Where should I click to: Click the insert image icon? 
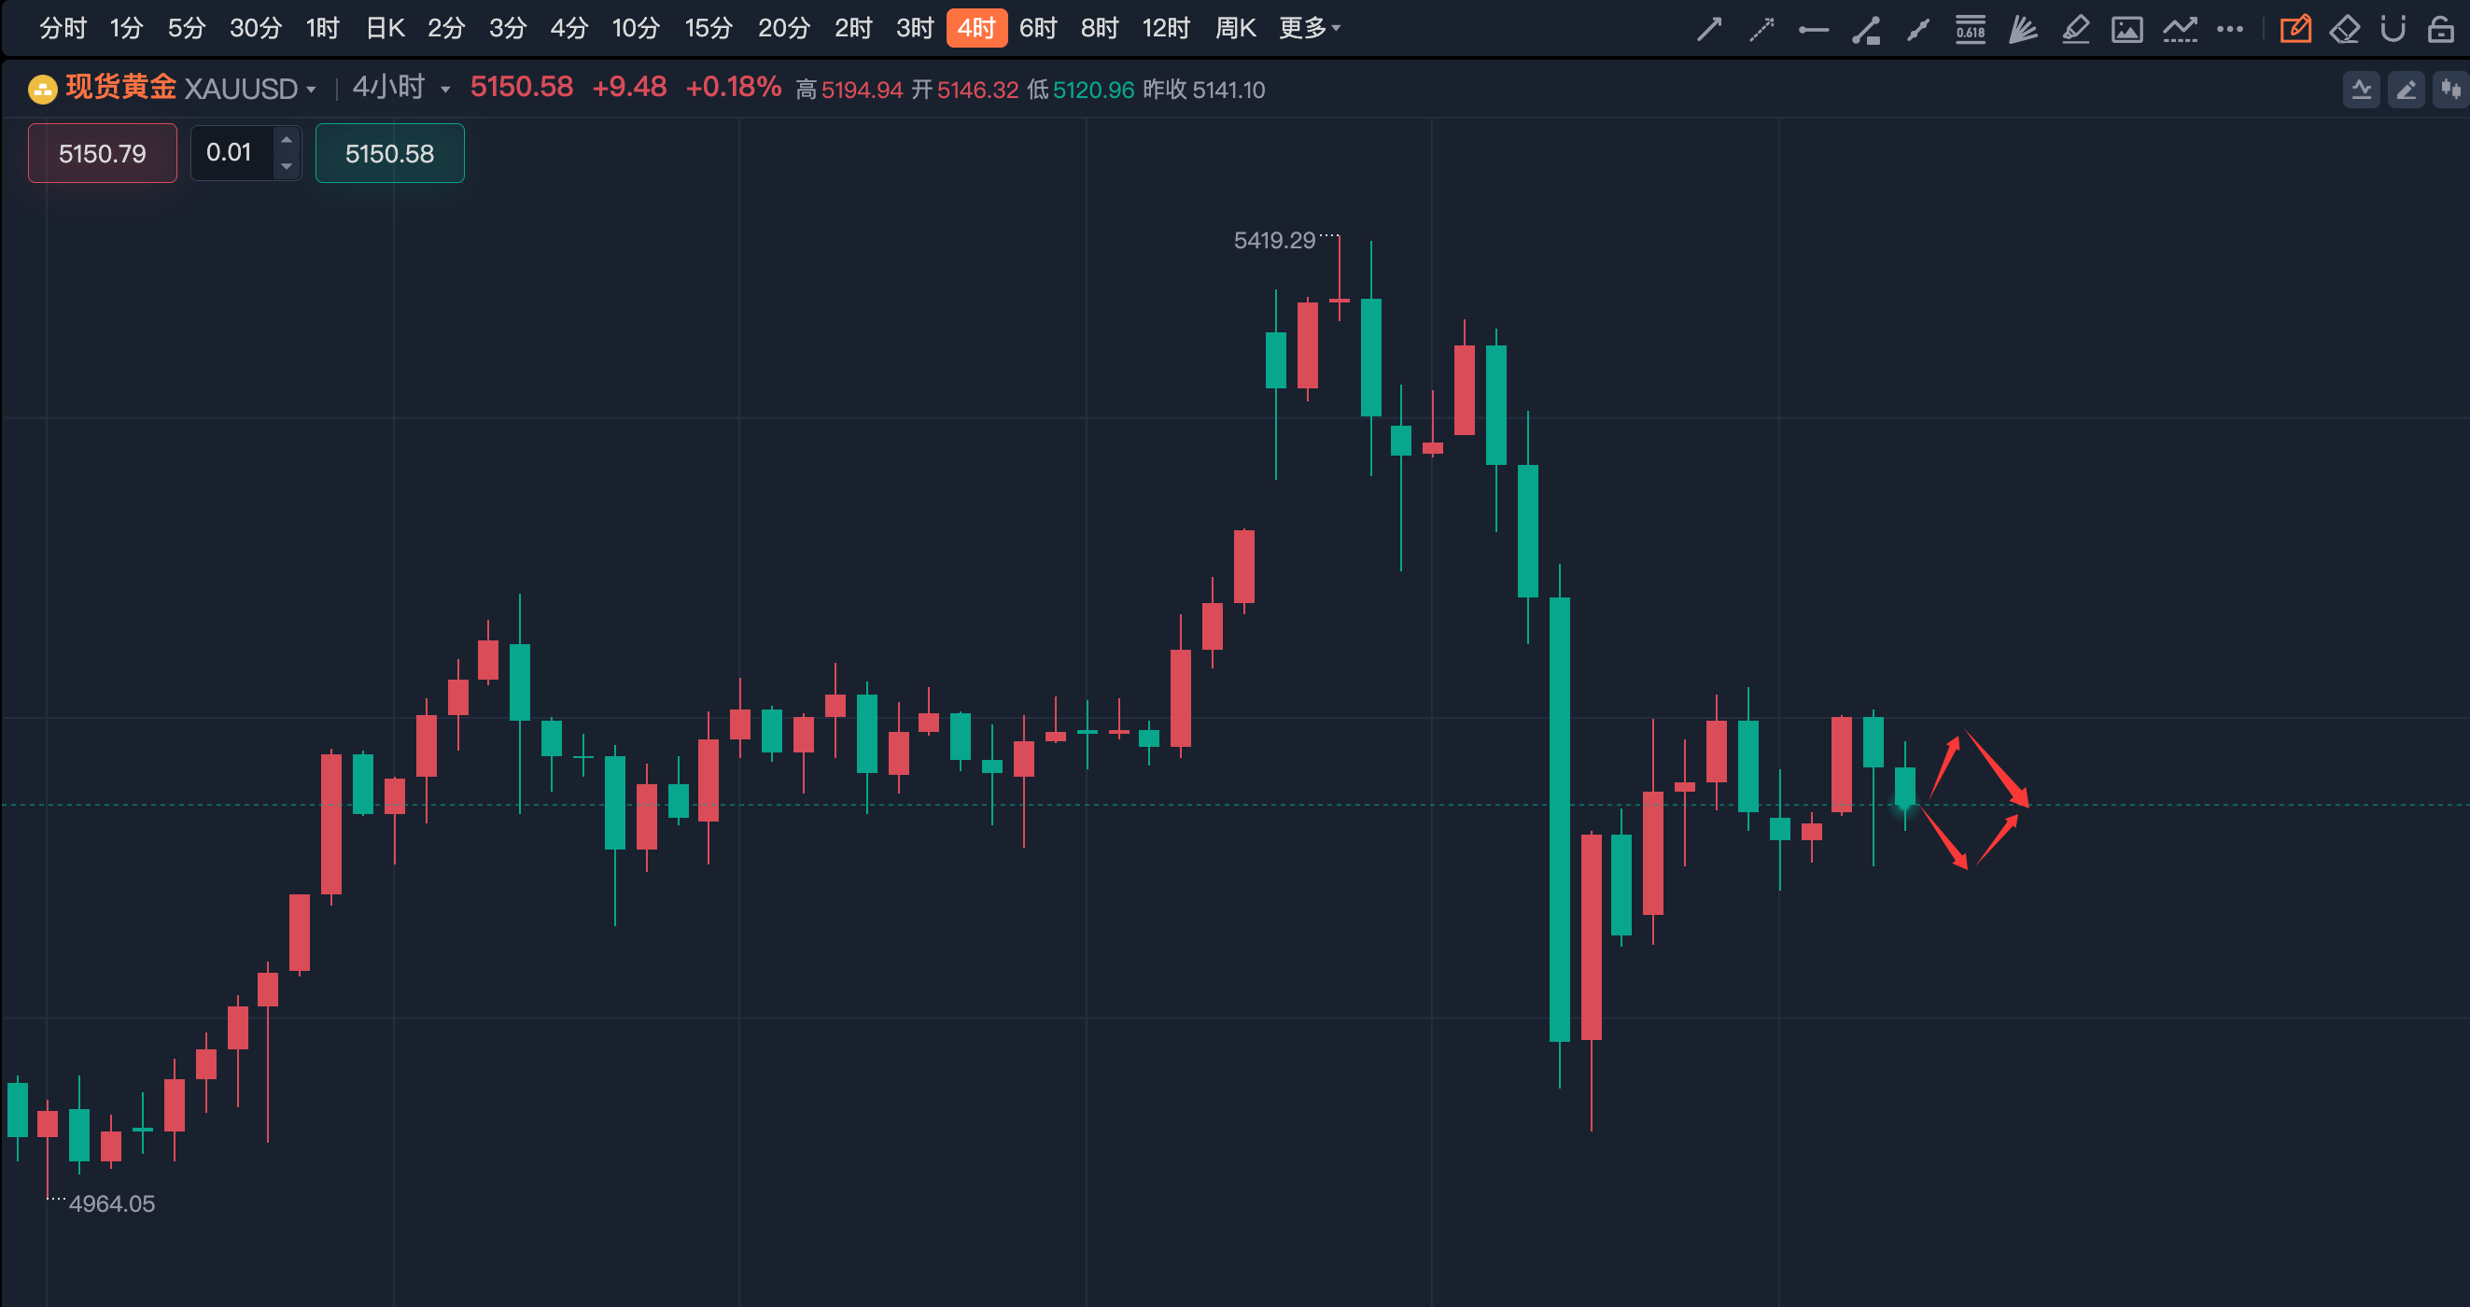tap(2126, 30)
